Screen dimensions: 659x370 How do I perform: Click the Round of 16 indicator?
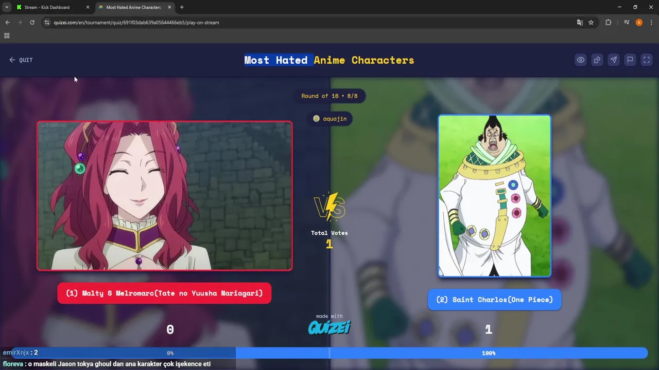click(329, 96)
